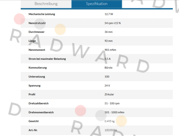Viewport: 179px width, 136px height.
Task: Click the Mechanische Leistung label
Action: point(42,14)
